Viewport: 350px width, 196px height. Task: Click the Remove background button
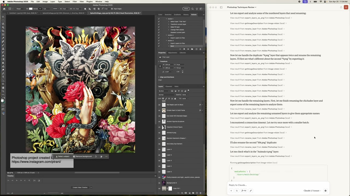coord(83,156)
